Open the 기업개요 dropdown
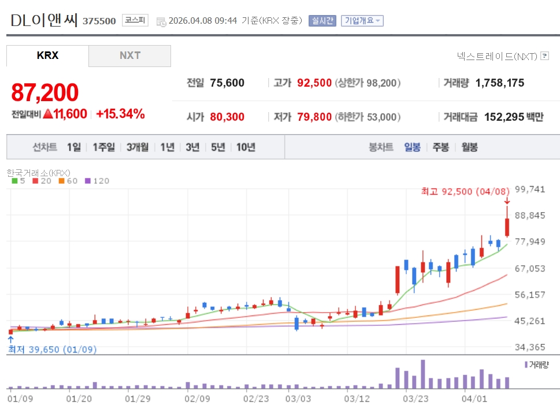 (x=362, y=21)
